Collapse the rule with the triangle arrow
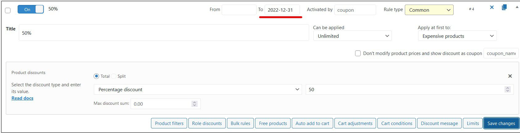 pos(517,7)
